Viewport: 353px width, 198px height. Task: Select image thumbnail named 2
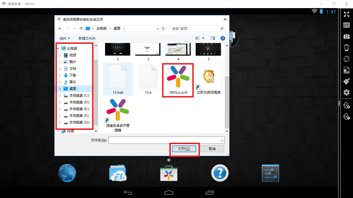click(118, 52)
